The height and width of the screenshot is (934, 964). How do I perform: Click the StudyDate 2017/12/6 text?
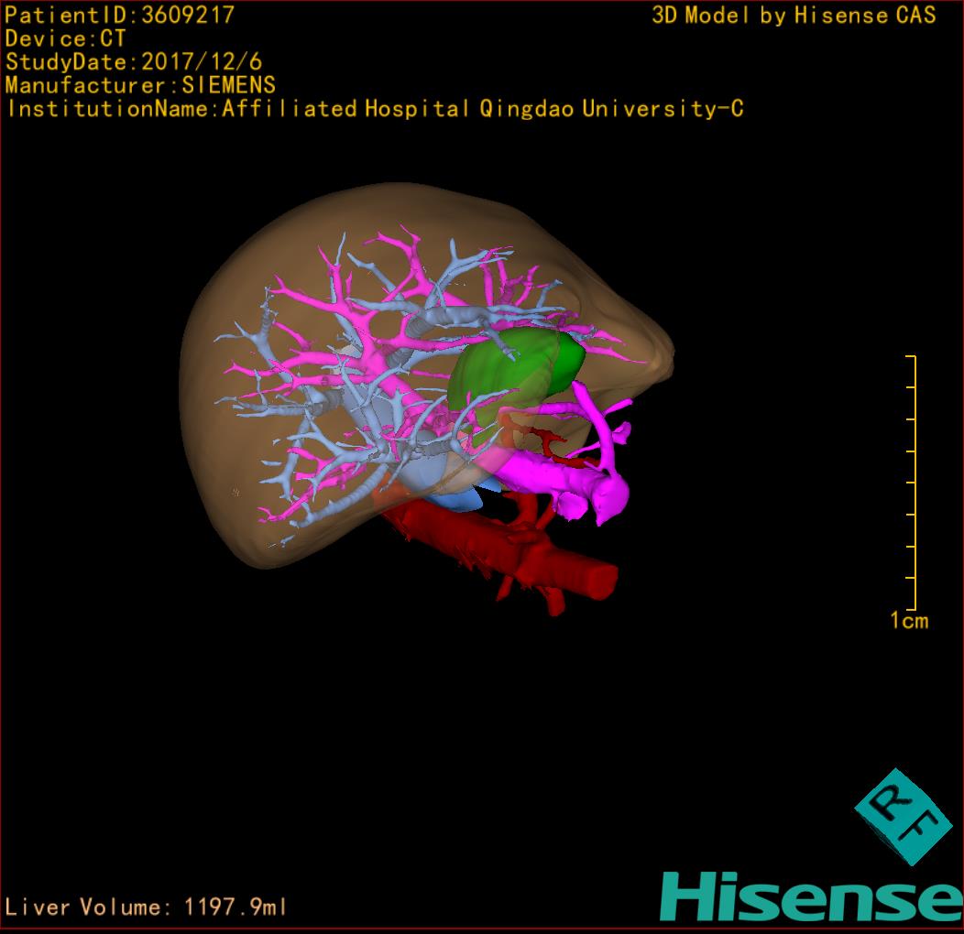(x=134, y=62)
